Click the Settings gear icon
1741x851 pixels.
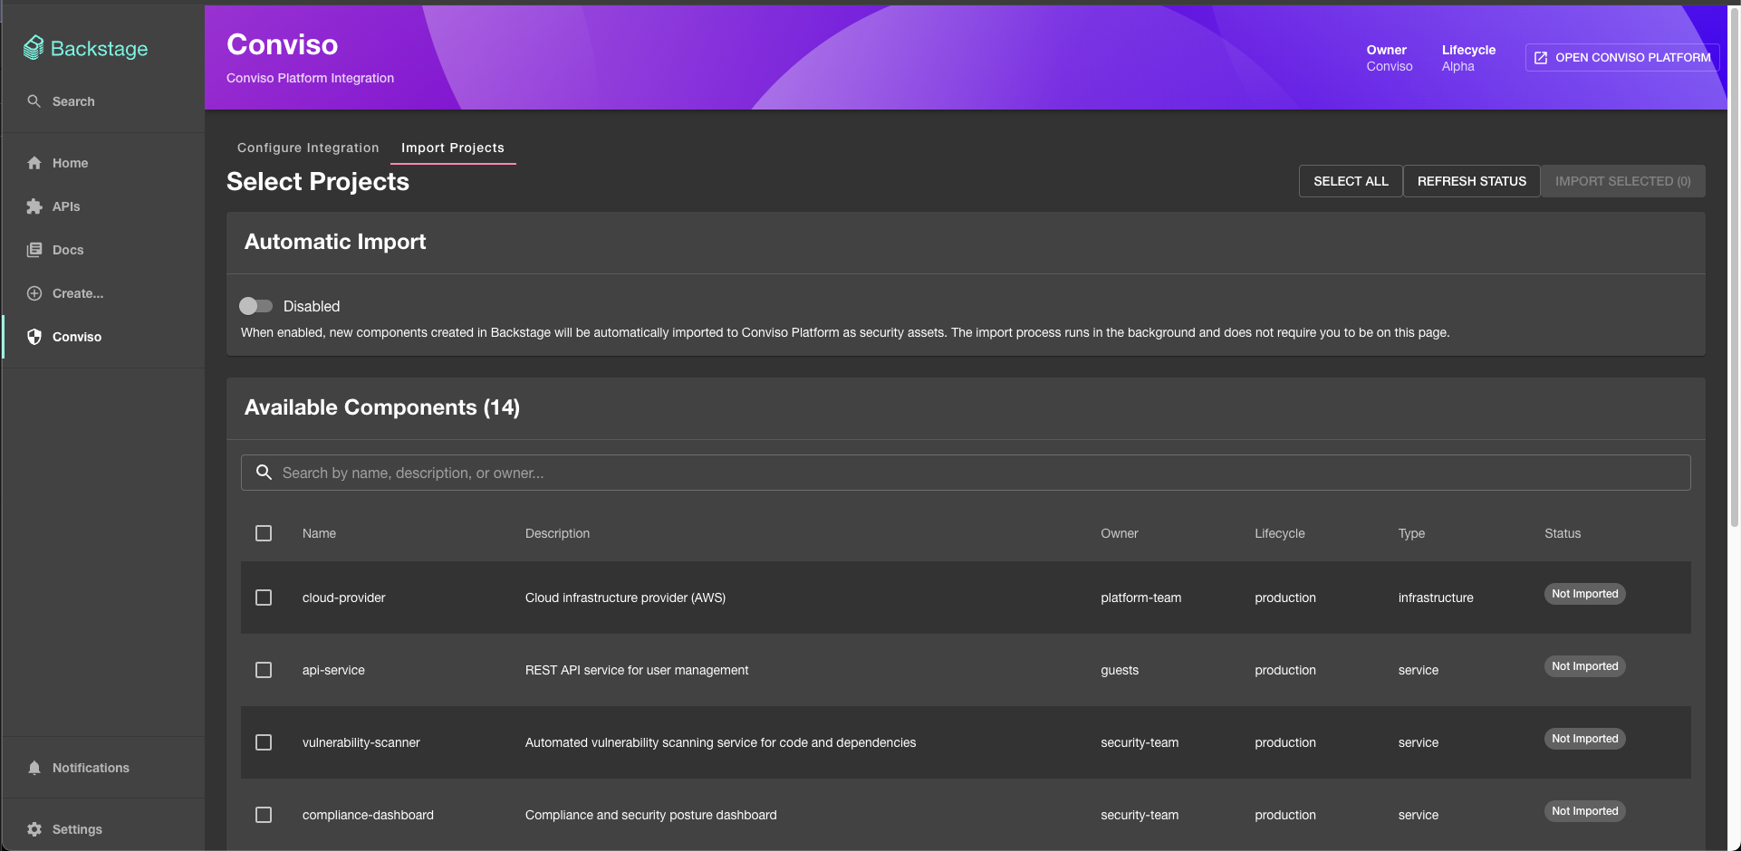pos(34,829)
